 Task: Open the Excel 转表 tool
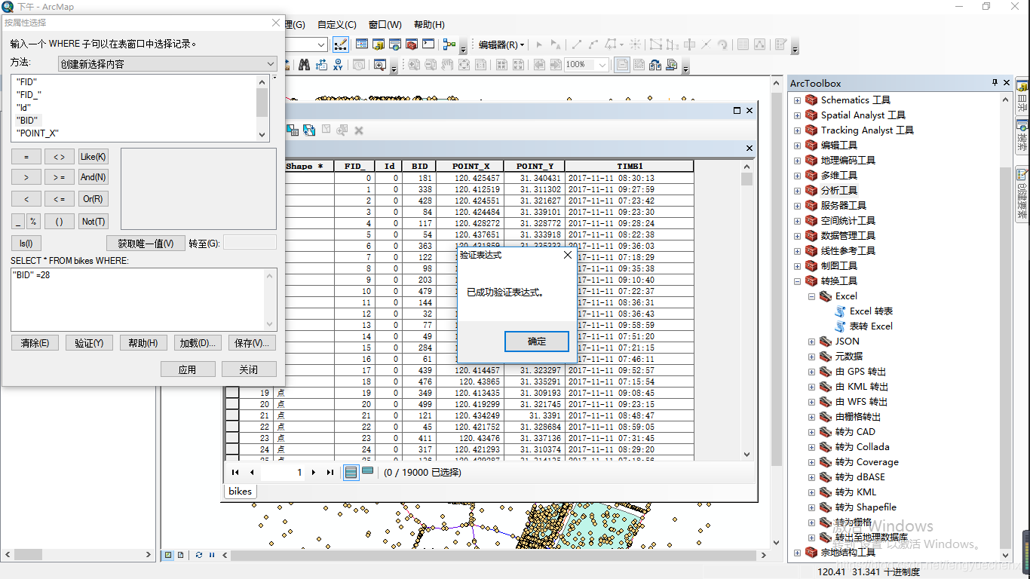(871, 311)
